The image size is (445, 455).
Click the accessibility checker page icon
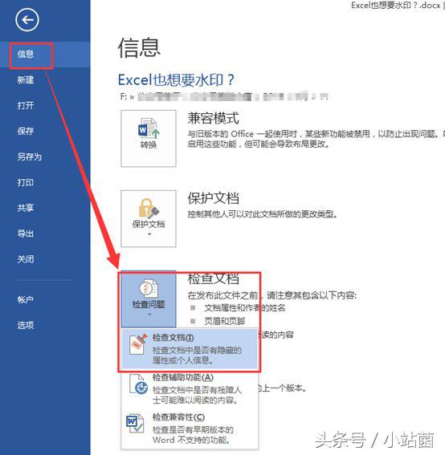pos(138,384)
